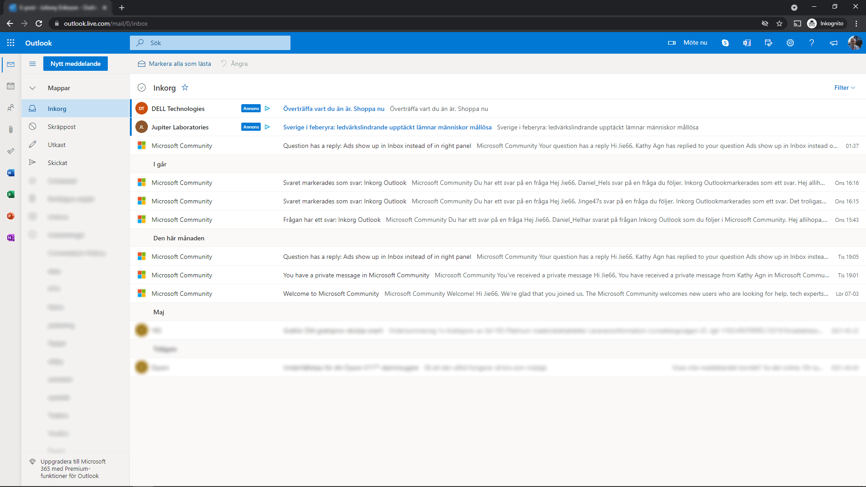Open the app launcher waffle icon
Image resolution: width=866 pixels, height=487 pixels.
pos(11,43)
